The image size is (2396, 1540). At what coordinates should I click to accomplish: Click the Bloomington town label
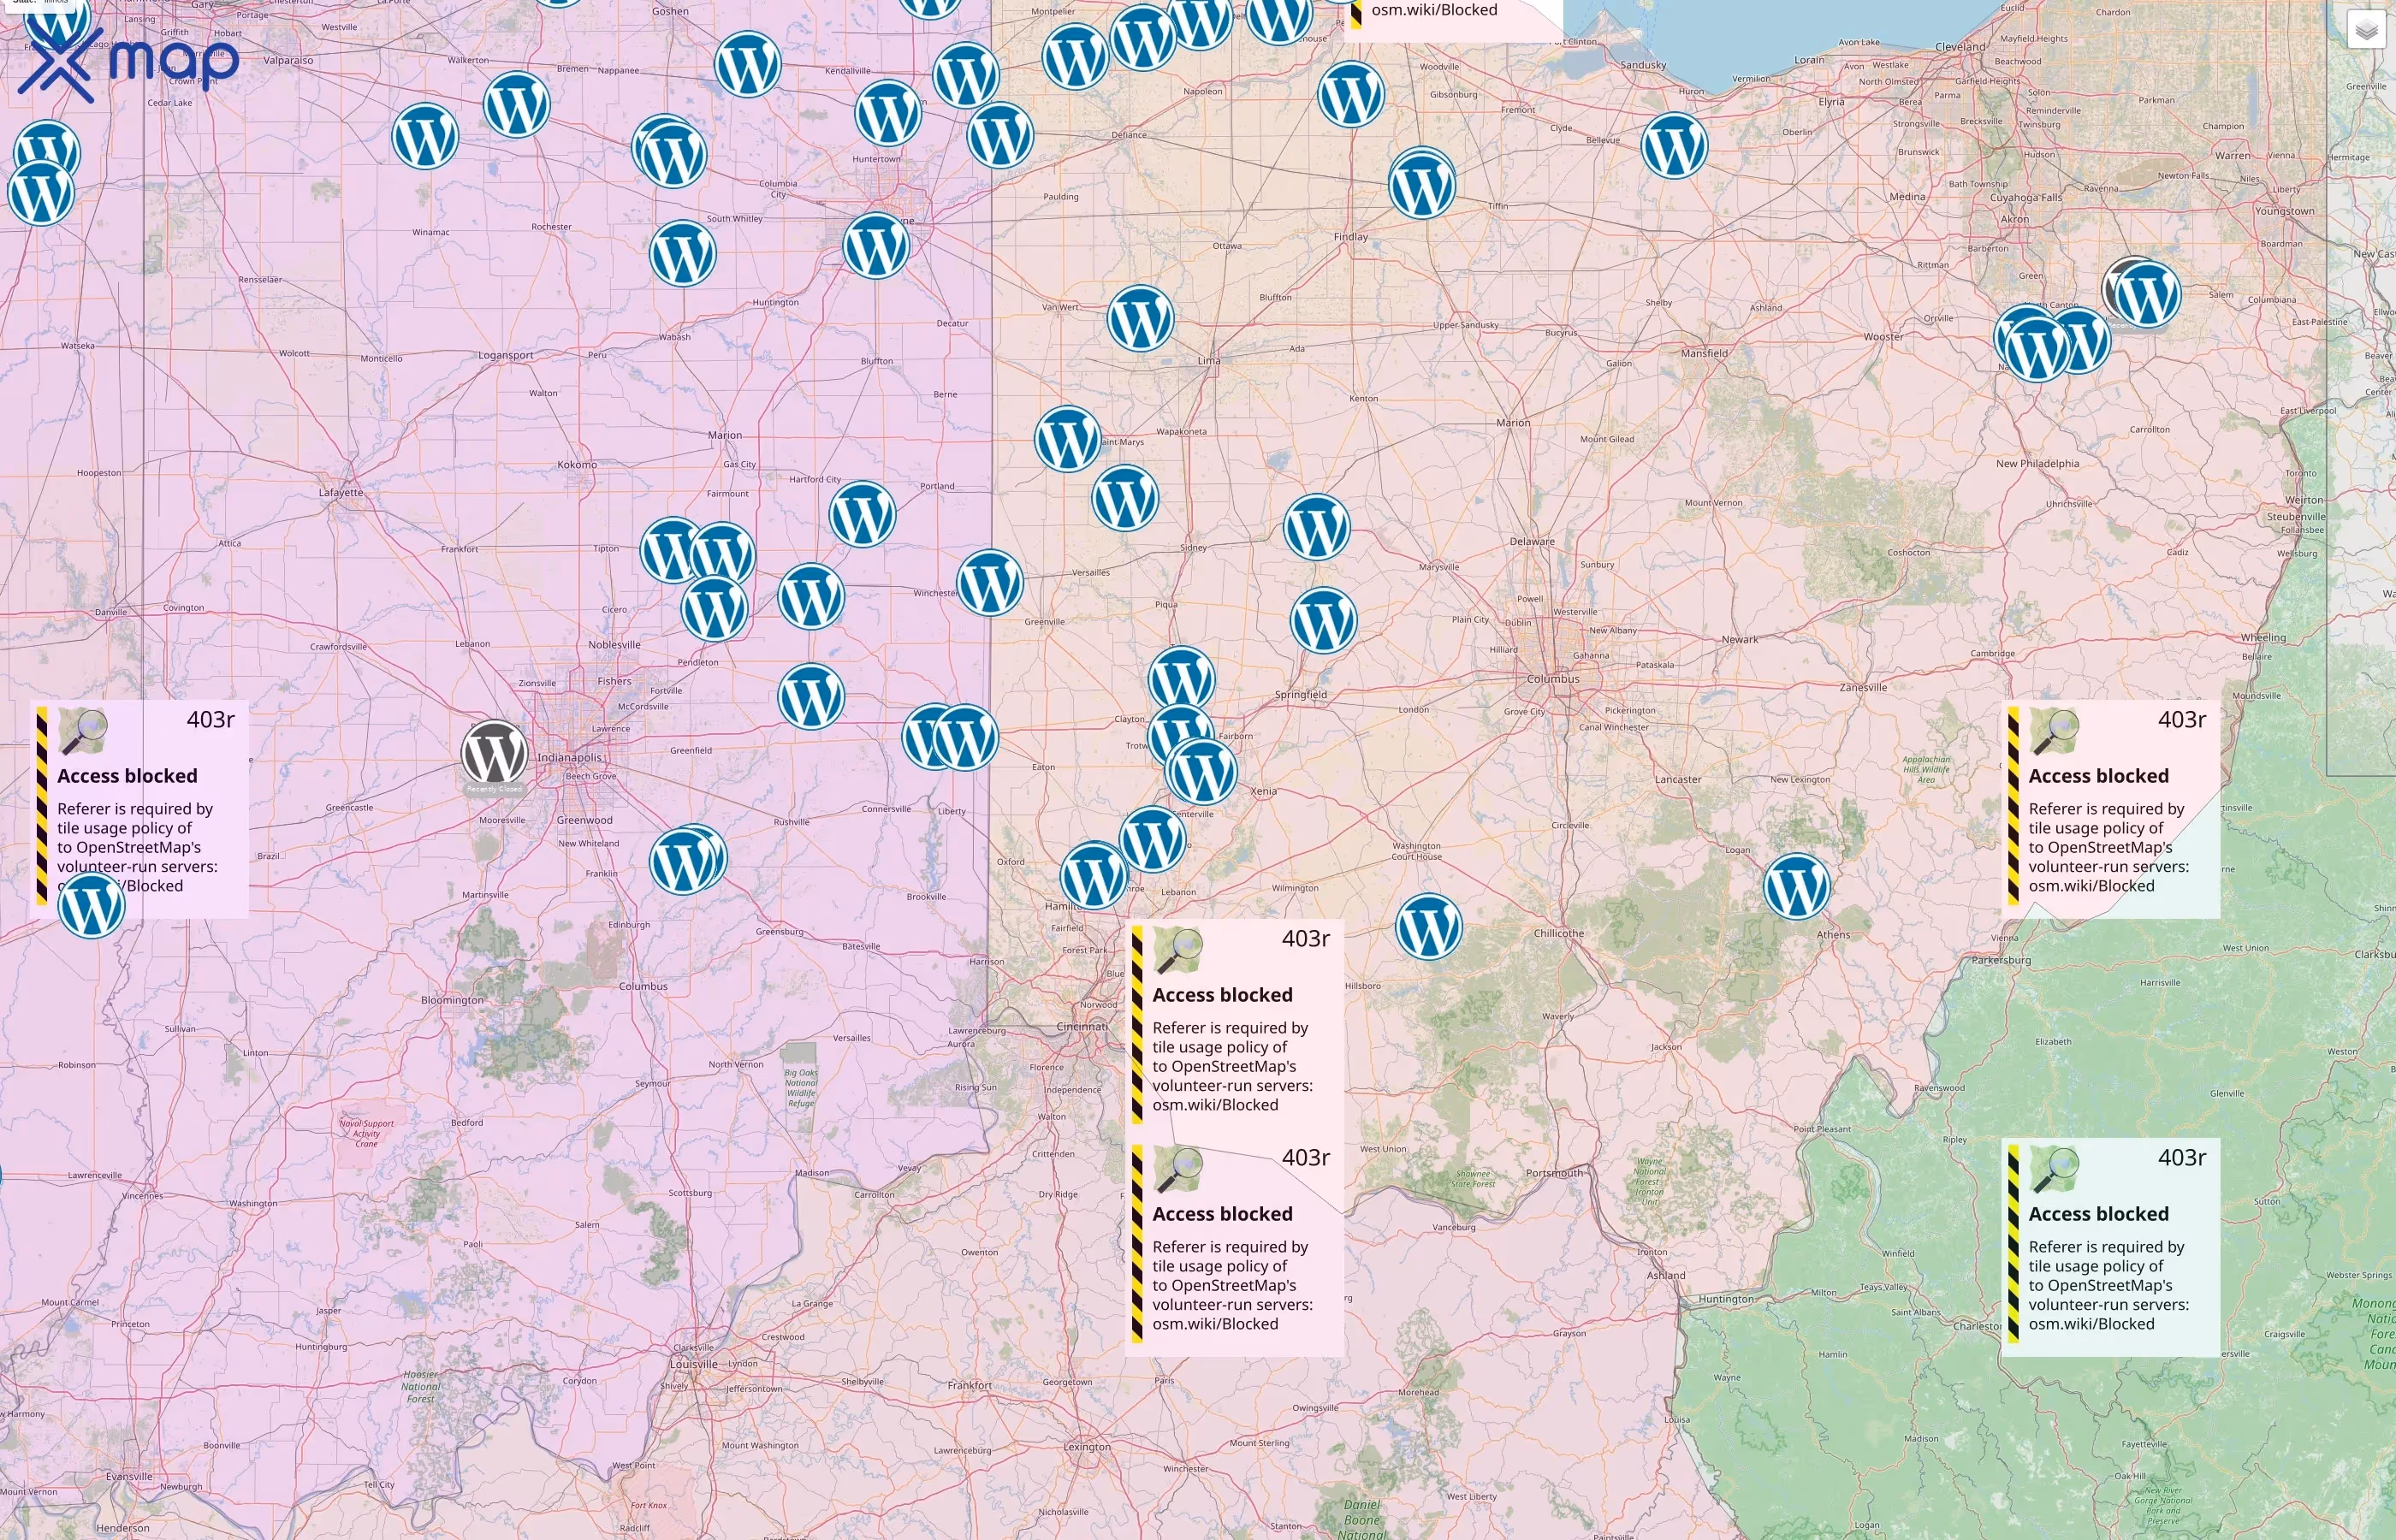[x=452, y=1000]
